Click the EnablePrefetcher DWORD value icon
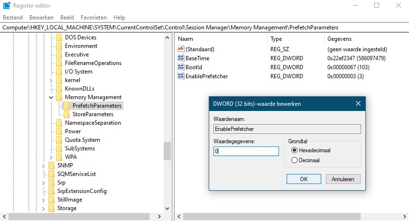The height and width of the screenshot is (221, 409). click(x=180, y=76)
